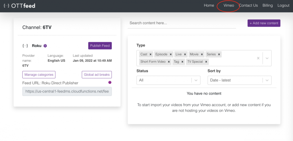Go to Vimeo in navigation bar
Image resolution: width=293 pixels, height=141 pixels.
point(229,5)
